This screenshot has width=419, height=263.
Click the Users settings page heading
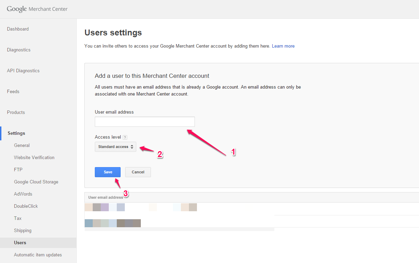click(x=113, y=33)
